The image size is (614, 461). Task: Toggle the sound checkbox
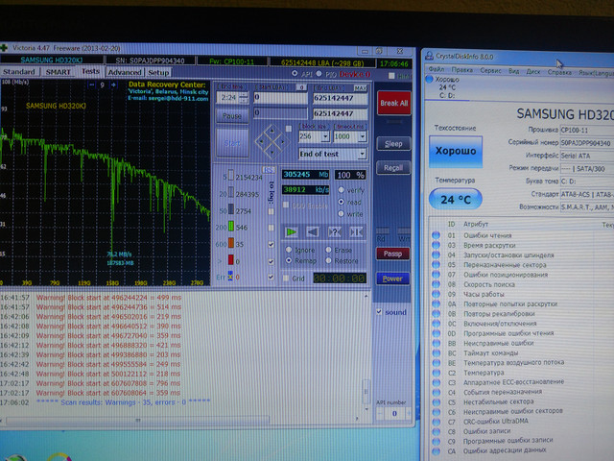[x=379, y=312]
